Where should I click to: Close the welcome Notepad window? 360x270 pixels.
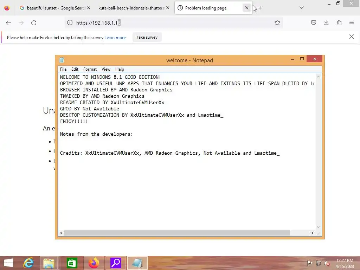[x=315, y=59]
